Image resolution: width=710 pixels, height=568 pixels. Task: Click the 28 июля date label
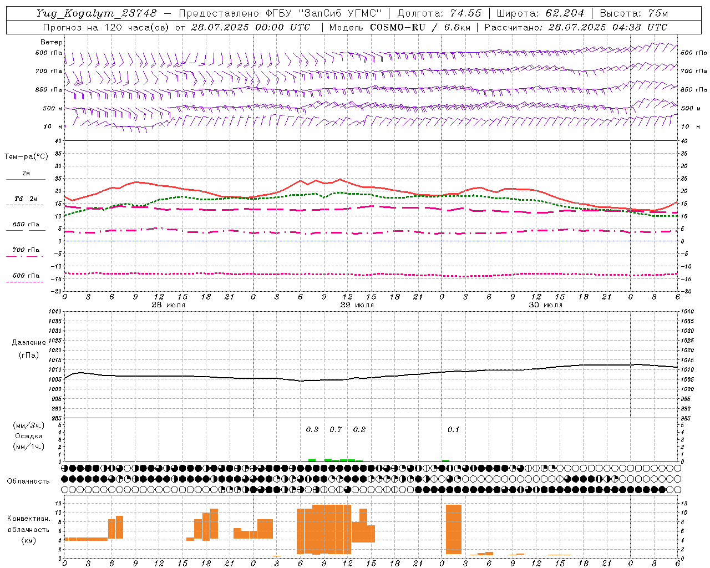(169, 305)
